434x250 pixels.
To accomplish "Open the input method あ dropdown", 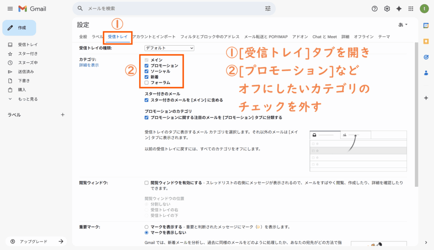I will 403,25.
